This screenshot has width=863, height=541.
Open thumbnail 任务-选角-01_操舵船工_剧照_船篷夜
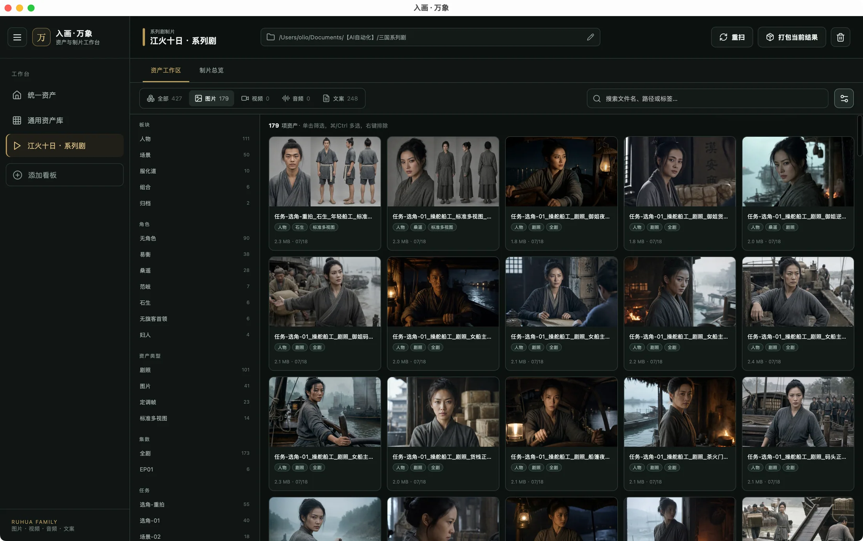tap(561, 412)
